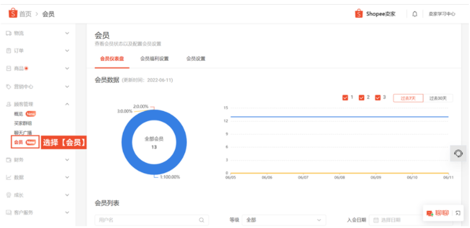Click the 2:0.00% chart label

coord(141,106)
